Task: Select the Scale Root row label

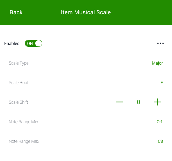Action: [x=18, y=83]
